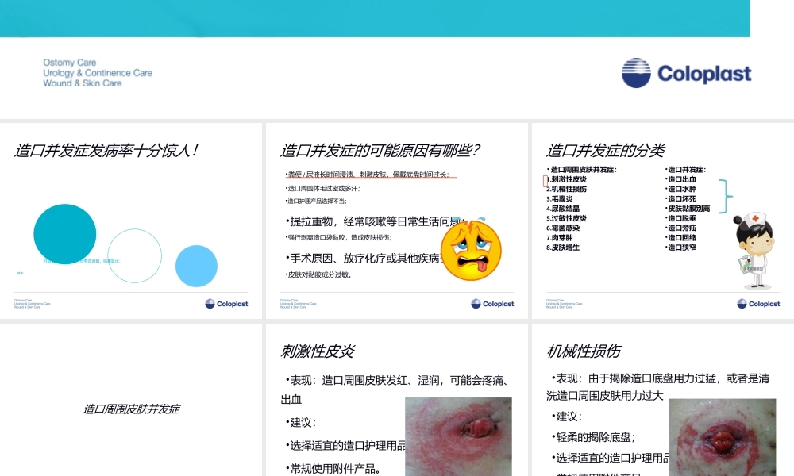Open the section slide 造口周围皮肤并发症
Viewport: 794px width, 476px height.
pos(131,400)
